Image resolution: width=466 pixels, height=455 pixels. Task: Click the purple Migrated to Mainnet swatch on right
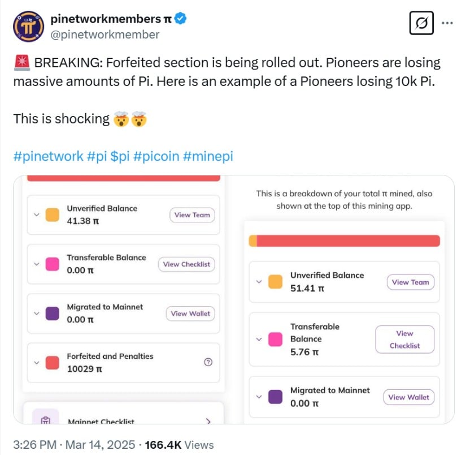(x=275, y=397)
